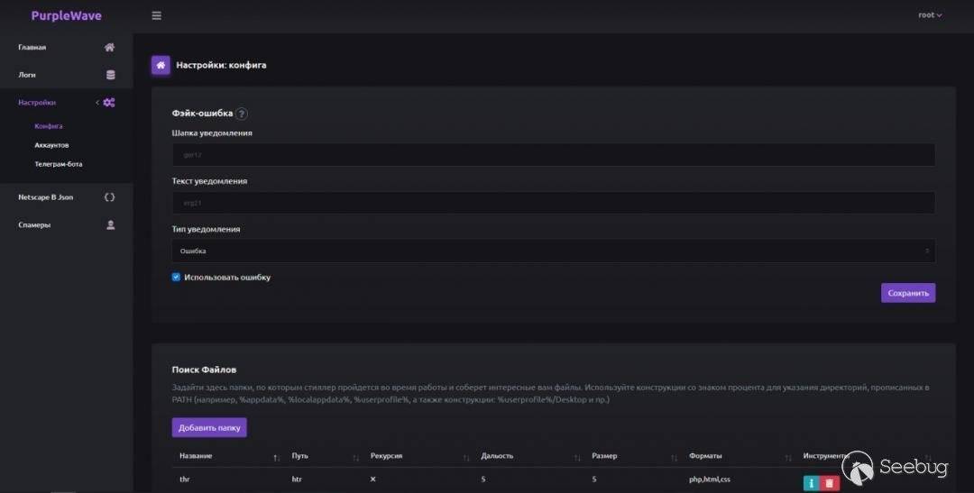Click the gears icon beside Настройки
The width and height of the screenshot is (974, 493).
(x=109, y=103)
